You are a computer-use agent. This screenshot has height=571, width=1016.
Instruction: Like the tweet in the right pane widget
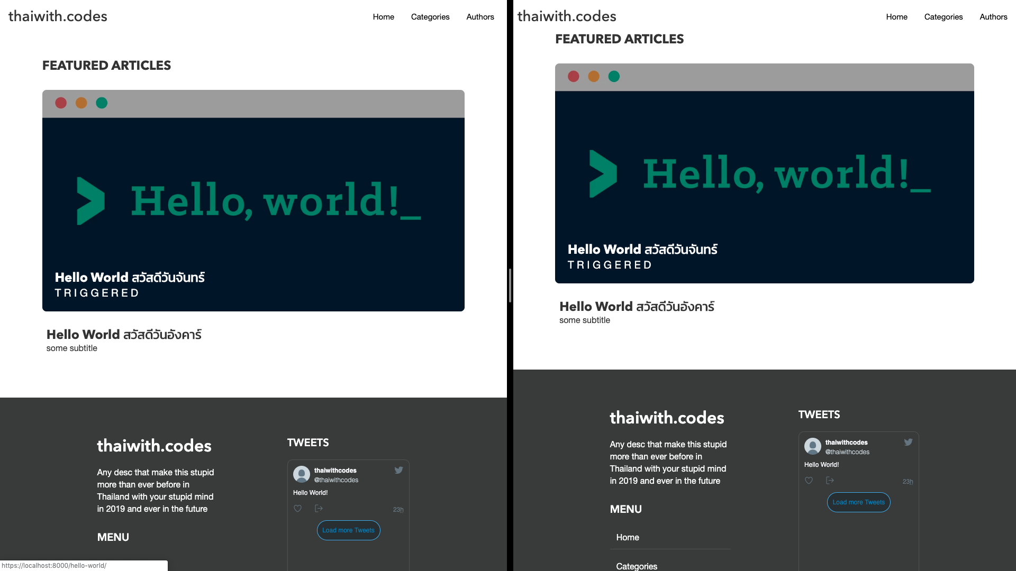pos(809,481)
